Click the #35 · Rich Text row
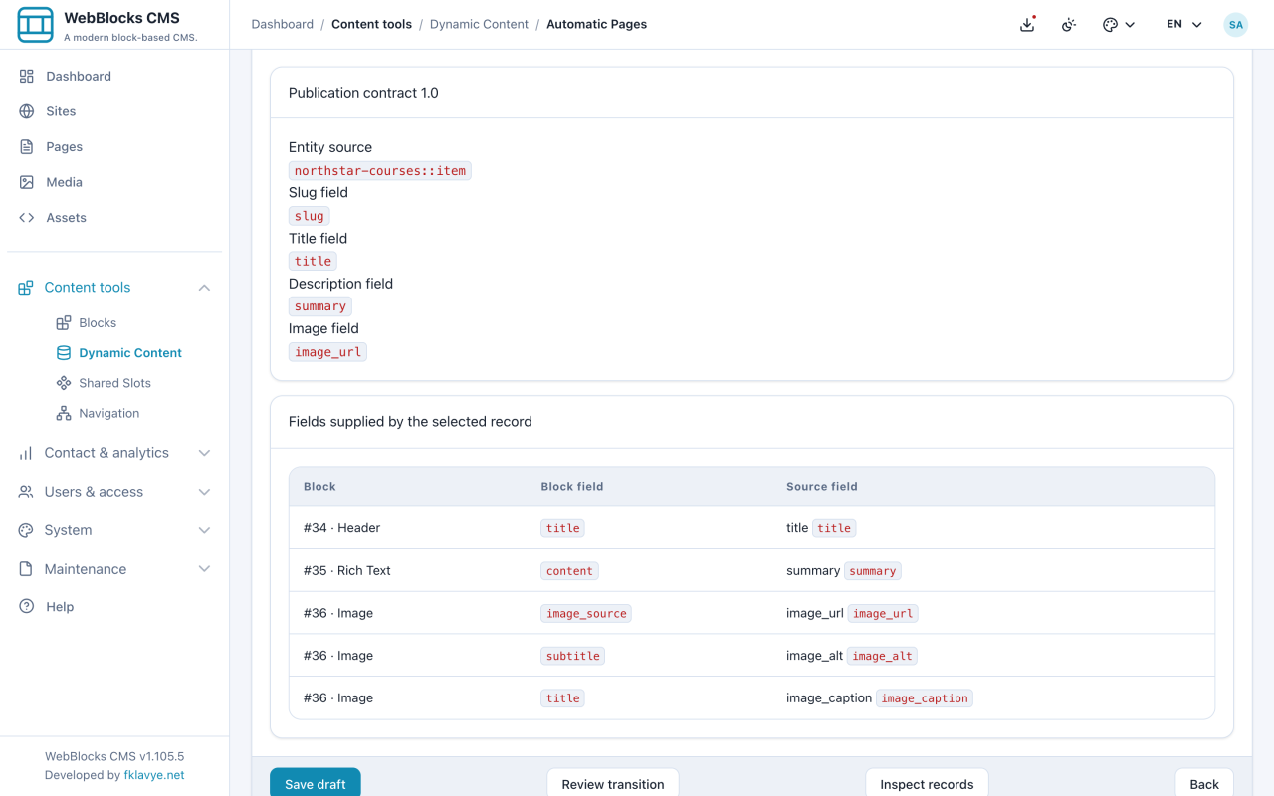This screenshot has height=796, width=1274. tap(751, 570)
